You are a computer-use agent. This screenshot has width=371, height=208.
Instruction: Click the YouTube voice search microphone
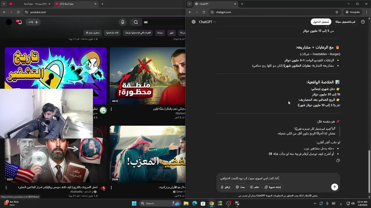point(123,22)
